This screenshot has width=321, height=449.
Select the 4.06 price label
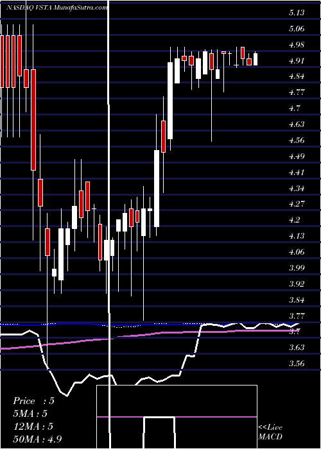[x=295, y=252]
